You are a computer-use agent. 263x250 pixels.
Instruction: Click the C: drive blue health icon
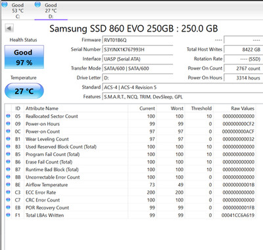pos(5,4)
